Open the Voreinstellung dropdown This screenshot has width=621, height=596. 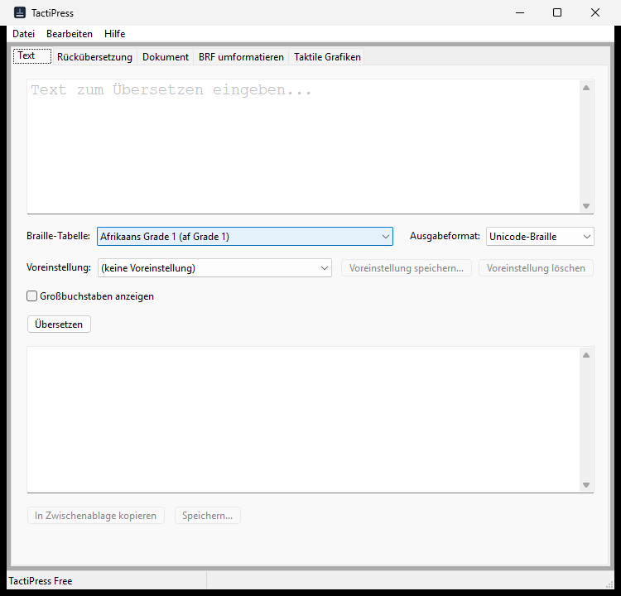(x=214, y=268)
